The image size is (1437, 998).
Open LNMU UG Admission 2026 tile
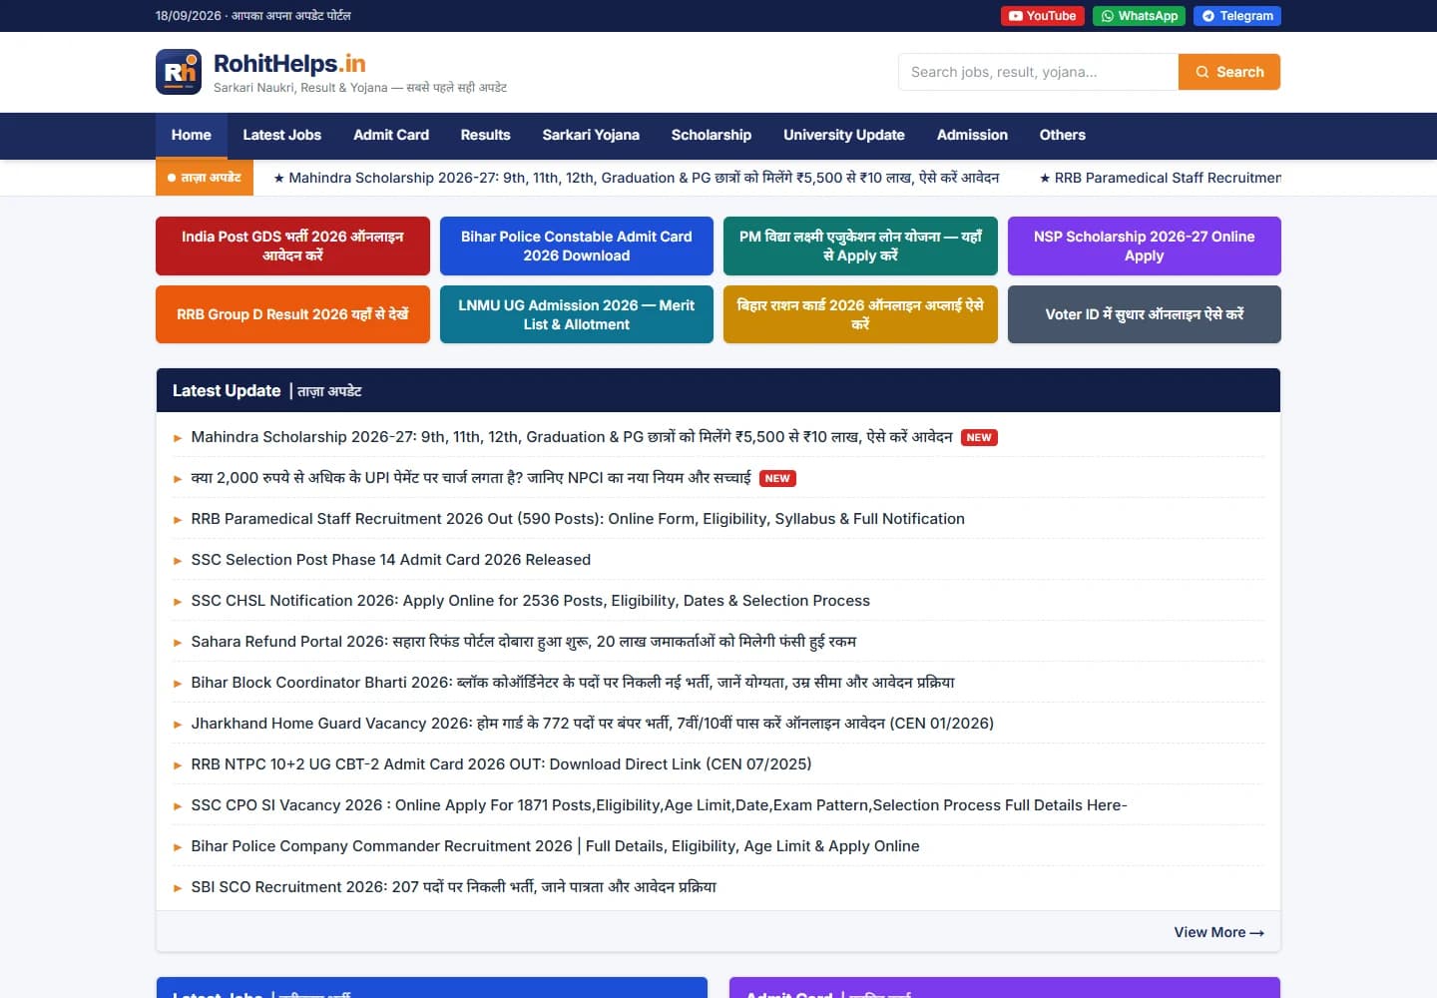pos(577,314)
